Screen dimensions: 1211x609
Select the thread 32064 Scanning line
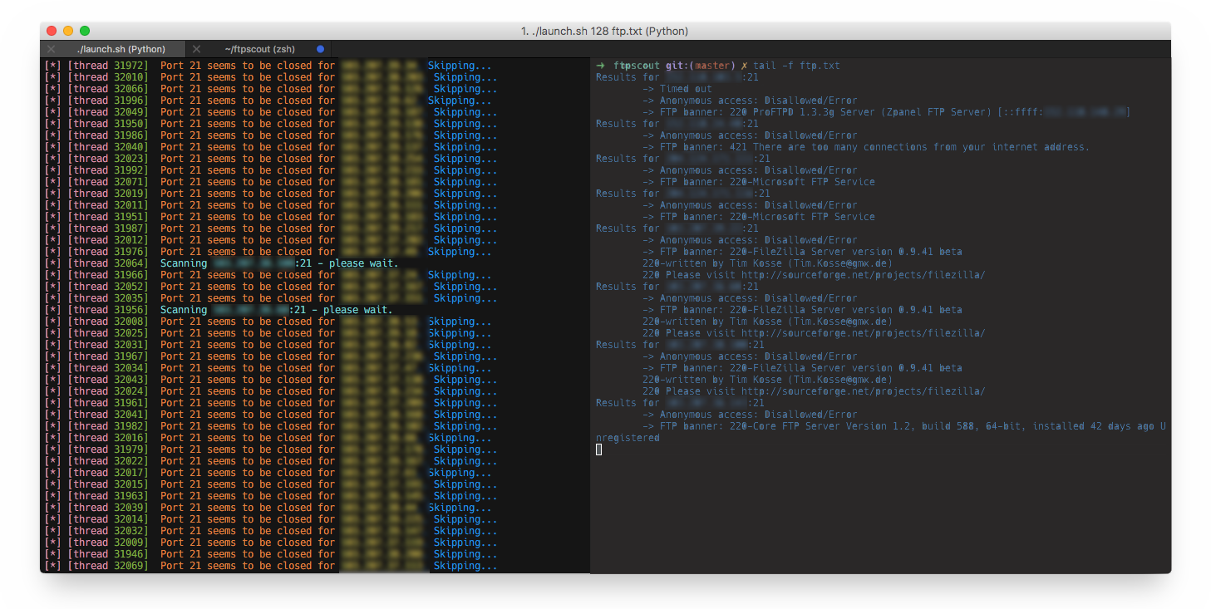click(222, 263)
